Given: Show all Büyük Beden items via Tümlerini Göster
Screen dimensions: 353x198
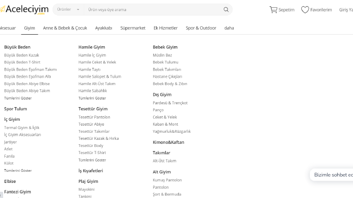Looking at the screenshot, I should (x=18, y=98).
